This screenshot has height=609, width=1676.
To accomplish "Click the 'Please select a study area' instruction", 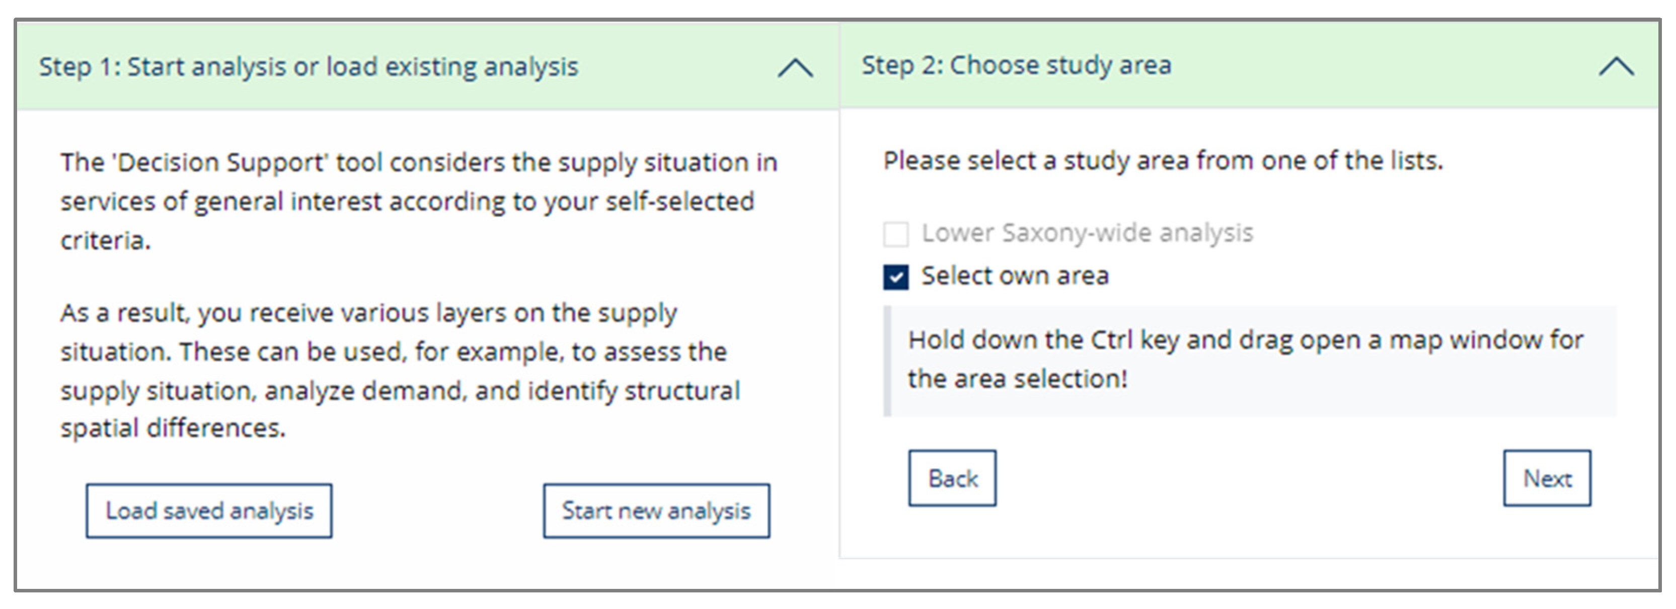I will pos(1163,160).
